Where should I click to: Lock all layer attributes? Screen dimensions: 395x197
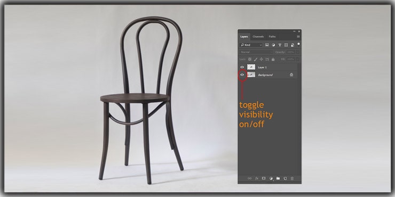click(273, 59)
